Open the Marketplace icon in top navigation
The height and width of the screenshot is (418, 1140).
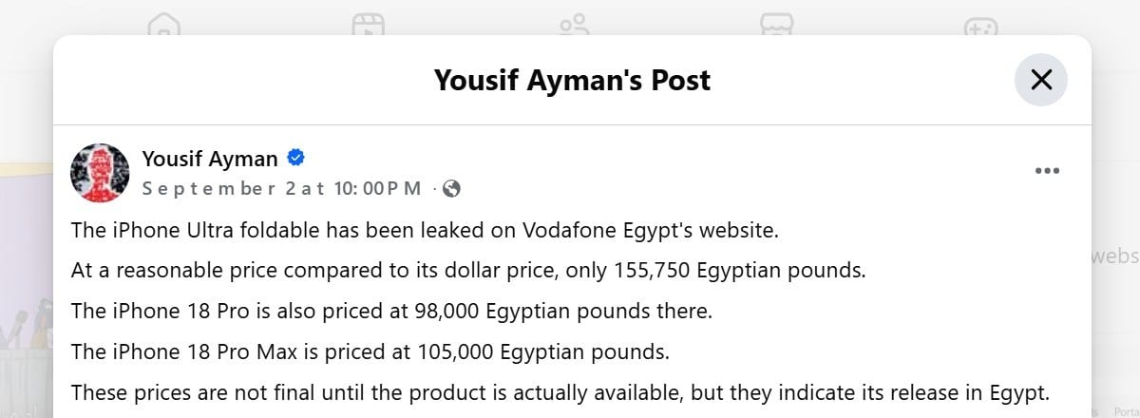point(776,24)
